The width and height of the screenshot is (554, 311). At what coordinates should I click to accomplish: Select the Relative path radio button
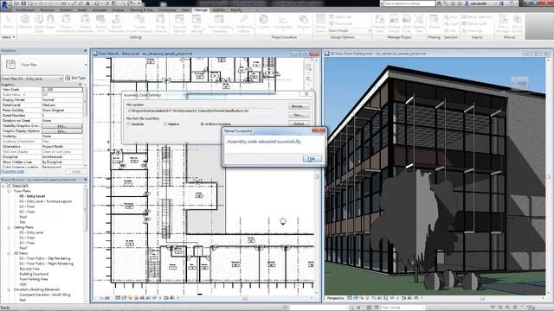click(165, 124)
